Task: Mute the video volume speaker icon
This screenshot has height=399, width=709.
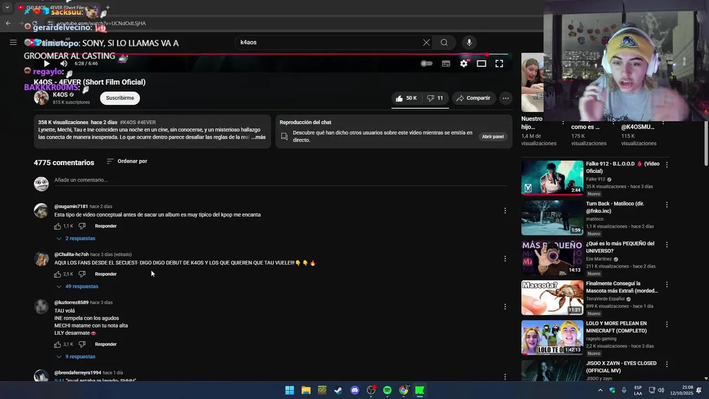Action: pos(64,64)
